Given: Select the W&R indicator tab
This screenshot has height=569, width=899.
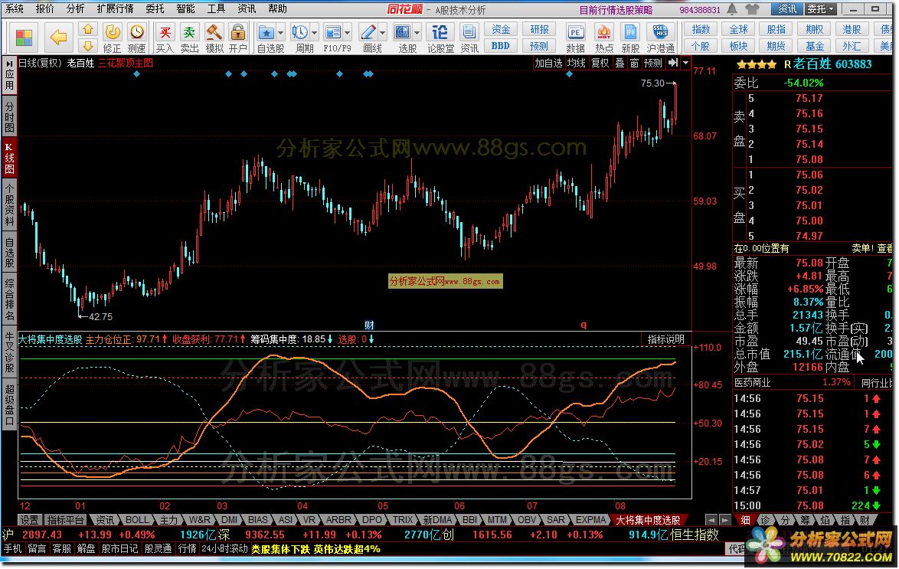Looking at the screenshot, I should click(199, 520).
